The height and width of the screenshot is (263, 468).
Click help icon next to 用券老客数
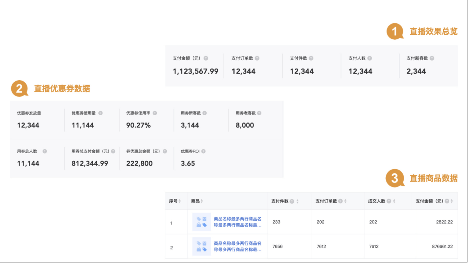(259, 113)
